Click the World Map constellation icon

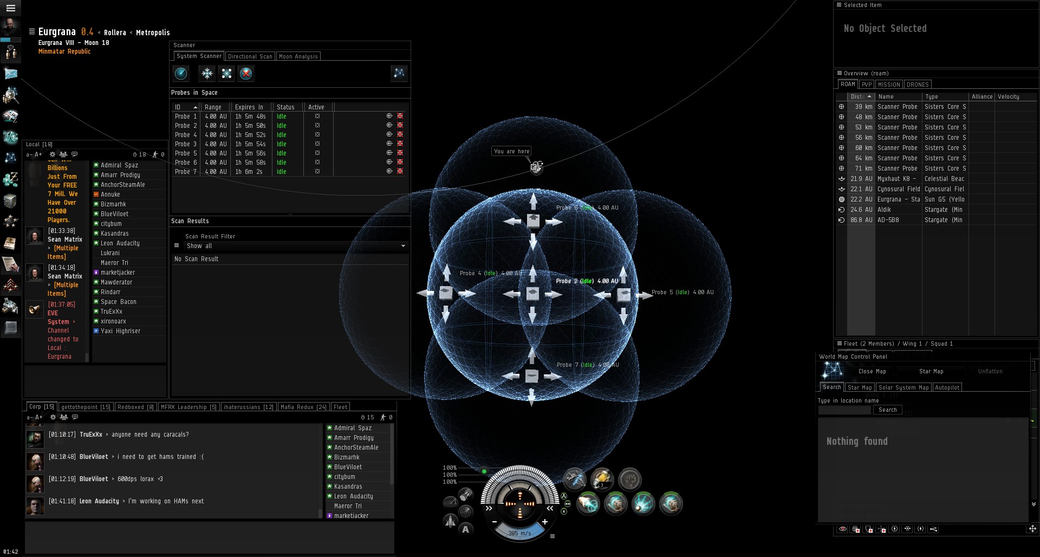(833, 371)
